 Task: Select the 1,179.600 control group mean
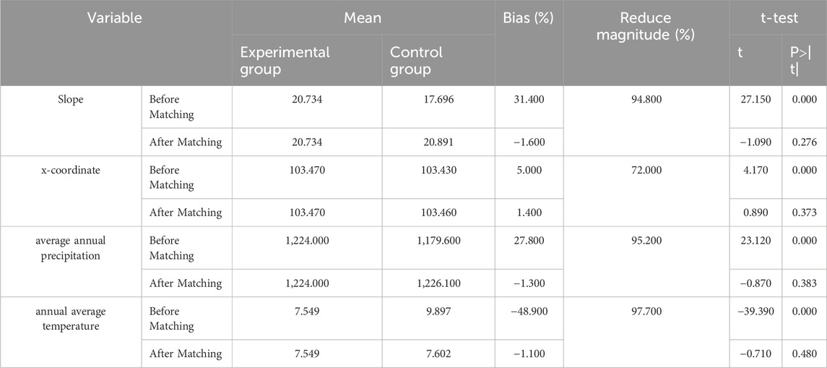(438, 240)
